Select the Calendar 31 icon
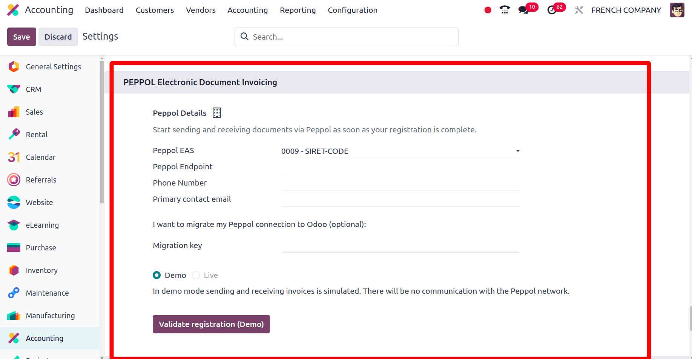This screenshot has height=359, width=692. [14, 157]
